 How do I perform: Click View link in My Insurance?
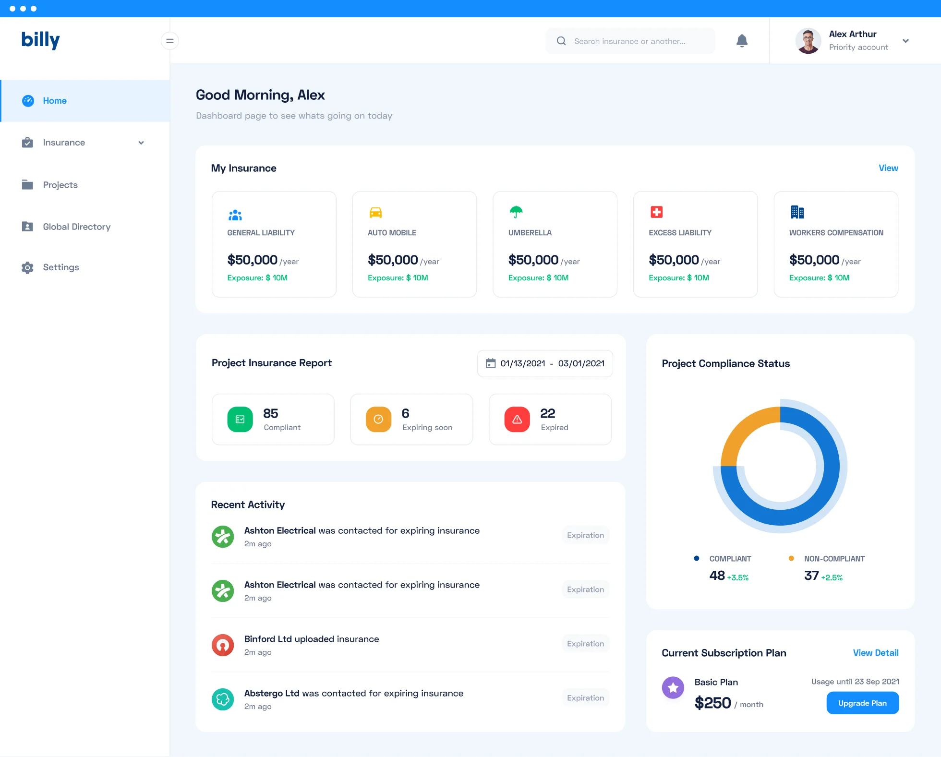click(888, 168)
